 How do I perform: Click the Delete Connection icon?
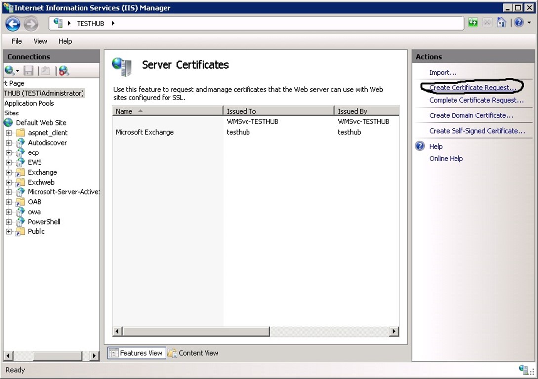(64, 71)
